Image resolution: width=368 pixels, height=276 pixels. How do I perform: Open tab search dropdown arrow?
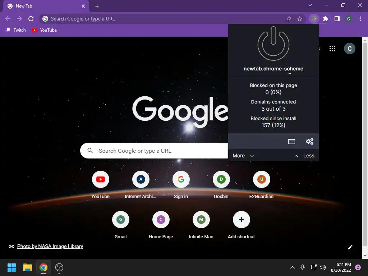pyautogui.click(x=310, y=5)
